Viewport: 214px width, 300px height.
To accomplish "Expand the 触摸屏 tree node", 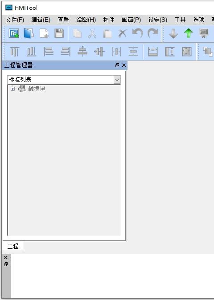I will tap(12, 89).
